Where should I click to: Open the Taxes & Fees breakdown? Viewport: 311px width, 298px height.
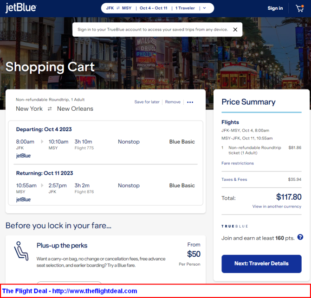pos(234,179)
